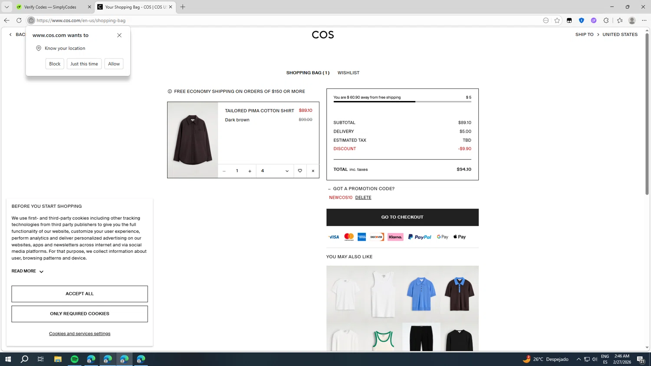The width and height of the screenshot is (651, 366).
Task: Open Windows taskbar search
Action: (24, 359)
